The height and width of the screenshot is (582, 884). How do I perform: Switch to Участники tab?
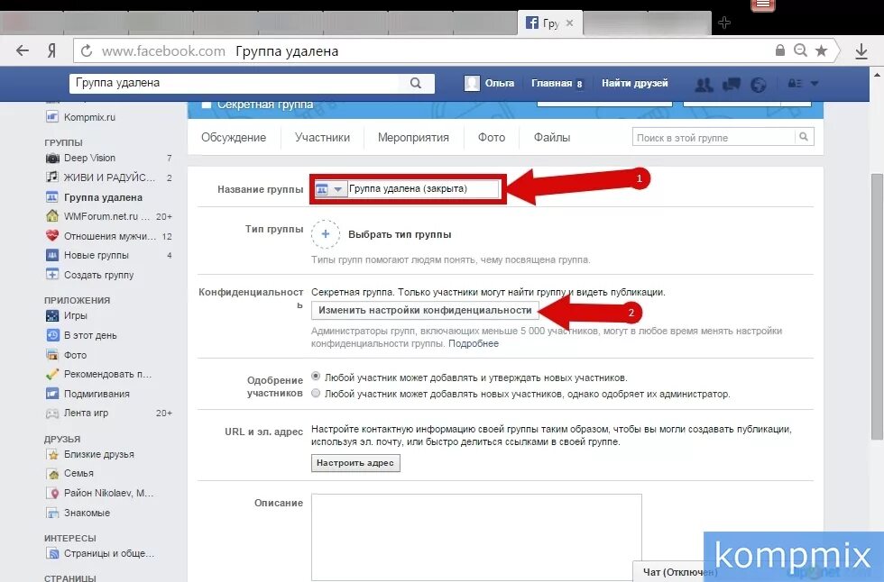323,137
